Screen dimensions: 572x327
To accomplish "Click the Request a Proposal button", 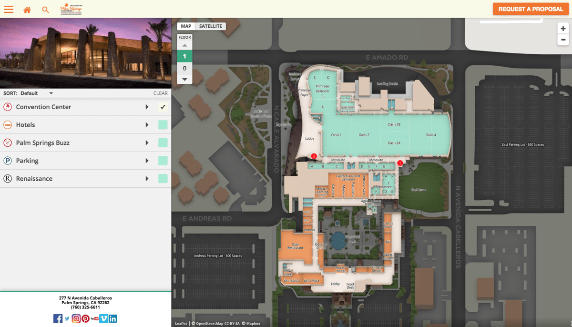I will pos(531,9).
